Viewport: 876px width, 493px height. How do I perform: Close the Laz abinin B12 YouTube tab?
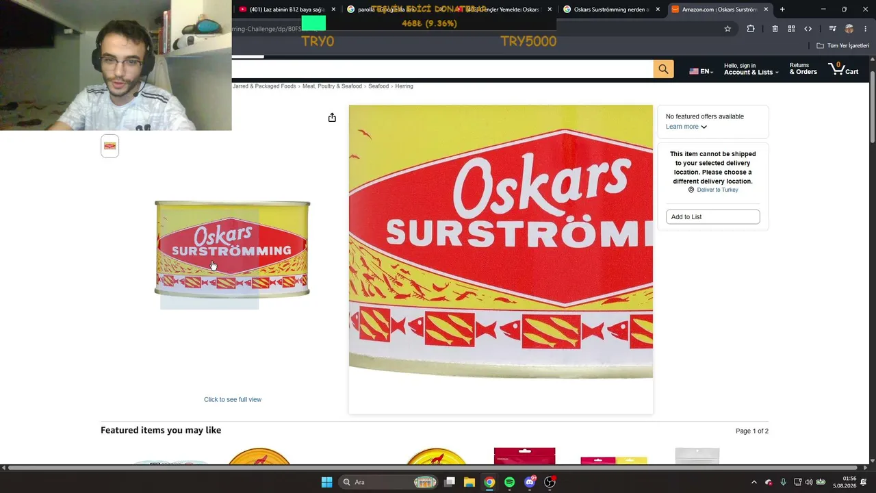click(333, 10)
